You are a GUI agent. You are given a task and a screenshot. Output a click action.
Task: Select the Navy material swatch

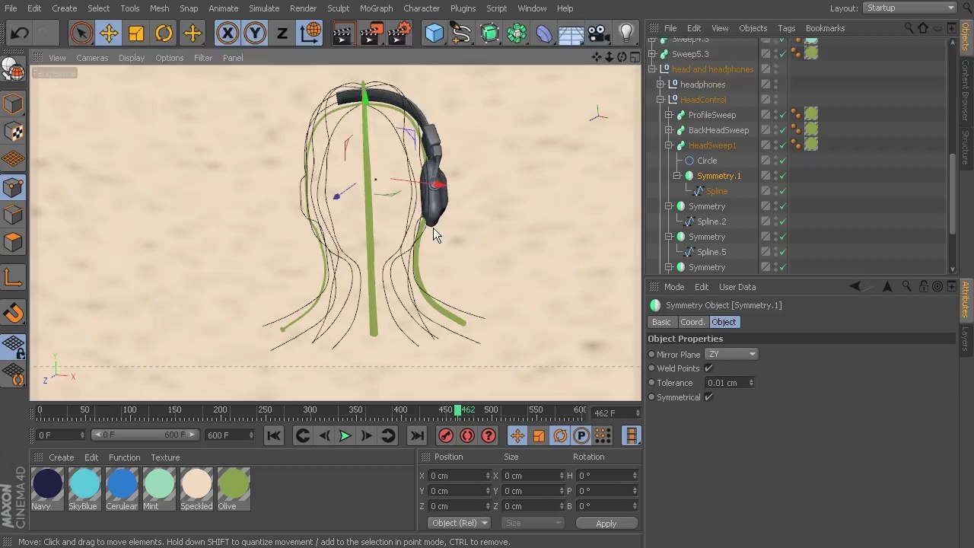(47, 485)
